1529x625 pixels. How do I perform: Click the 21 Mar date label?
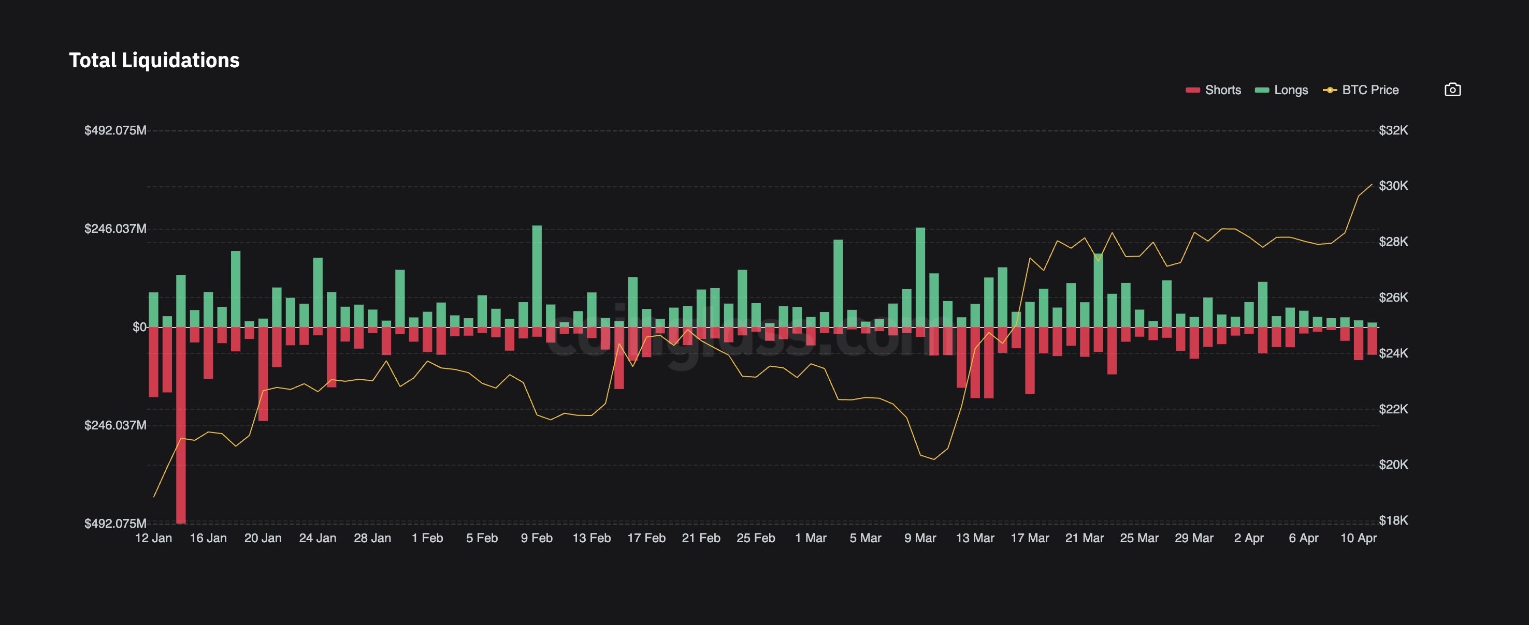click(x=1085, y=538)
